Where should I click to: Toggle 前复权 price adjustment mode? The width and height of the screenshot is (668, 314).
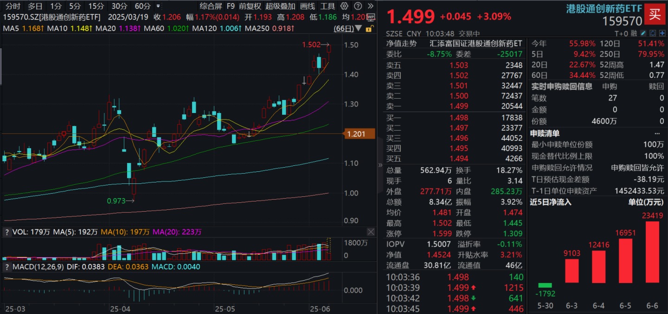click(x=250, y=6)
